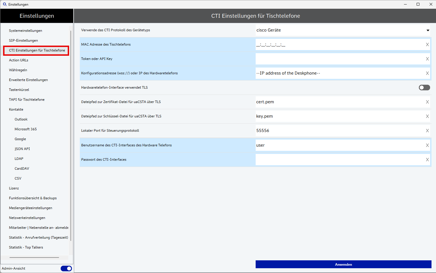Enable TLS for Hardwaretelefon-Interface
Image resolution: width=436 pixels, height=273 pixels.
click(424, 88)
